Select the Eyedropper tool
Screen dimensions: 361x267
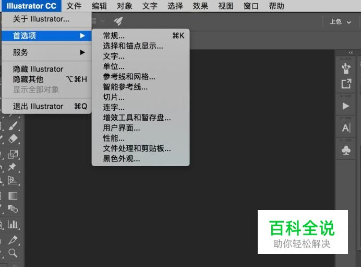13,239
